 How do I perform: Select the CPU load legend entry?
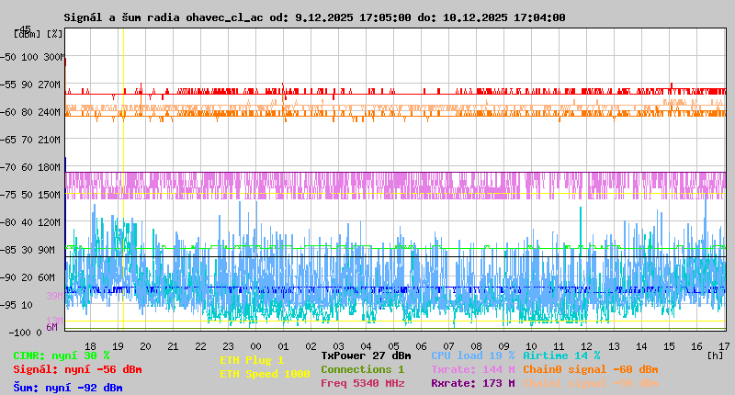point(472,355)
